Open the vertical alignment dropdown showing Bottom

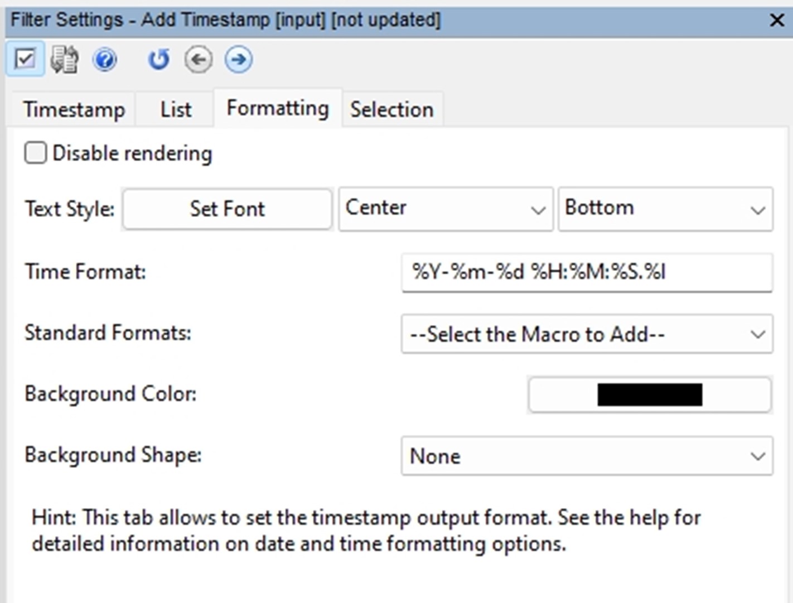pos(665,209)
